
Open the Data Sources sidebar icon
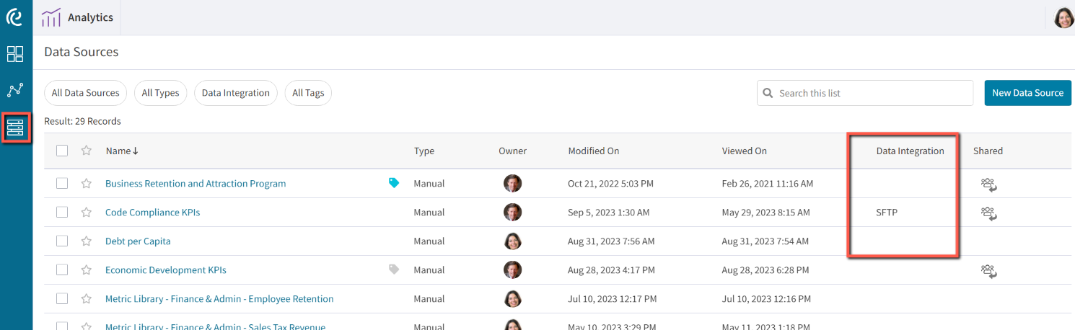coord(15,128)
